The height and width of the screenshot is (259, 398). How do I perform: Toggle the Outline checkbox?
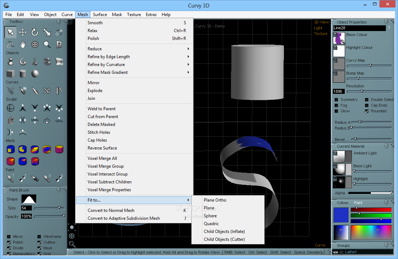(x=39, y=242)
